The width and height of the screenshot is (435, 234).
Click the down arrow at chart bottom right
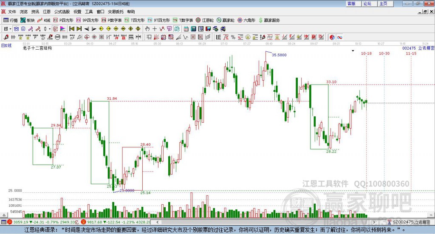tap(431, 215)
